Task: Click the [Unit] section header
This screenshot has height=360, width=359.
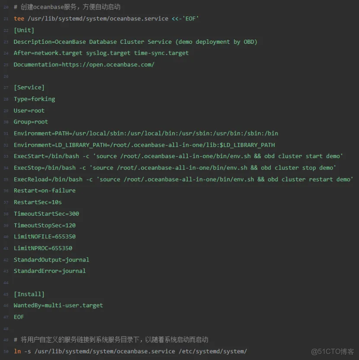Action: click(x=24, y=30)
